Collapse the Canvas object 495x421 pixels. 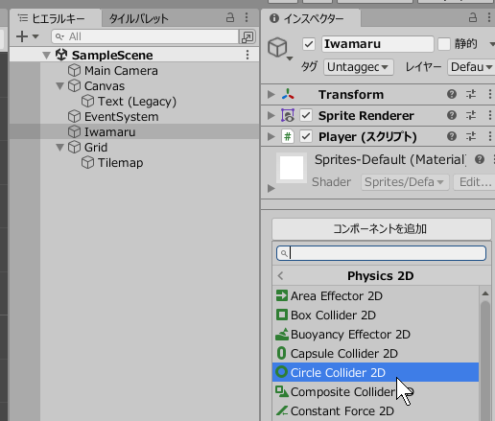point(59,86)
